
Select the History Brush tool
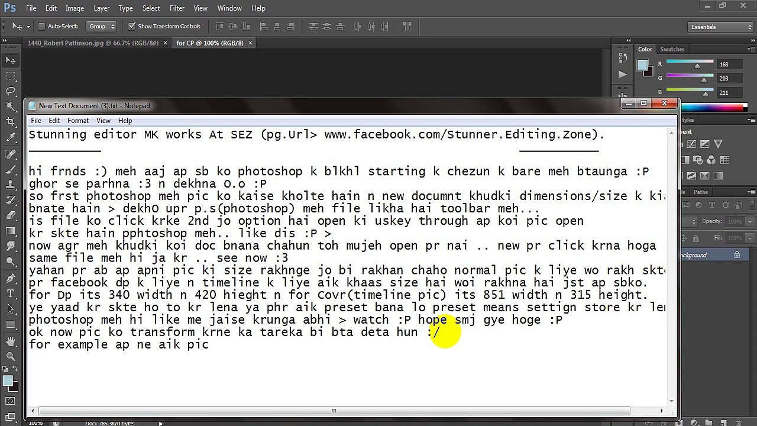(x=11, y=200)
